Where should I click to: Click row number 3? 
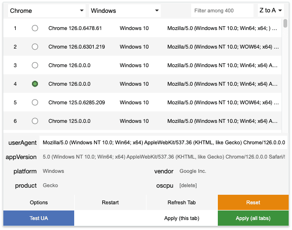click(x=15, y=65)
